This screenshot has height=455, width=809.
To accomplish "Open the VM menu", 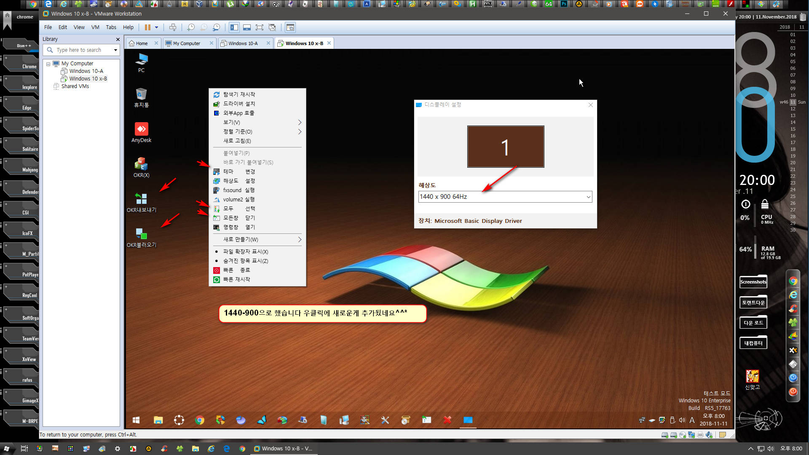I will click(95, 27).
